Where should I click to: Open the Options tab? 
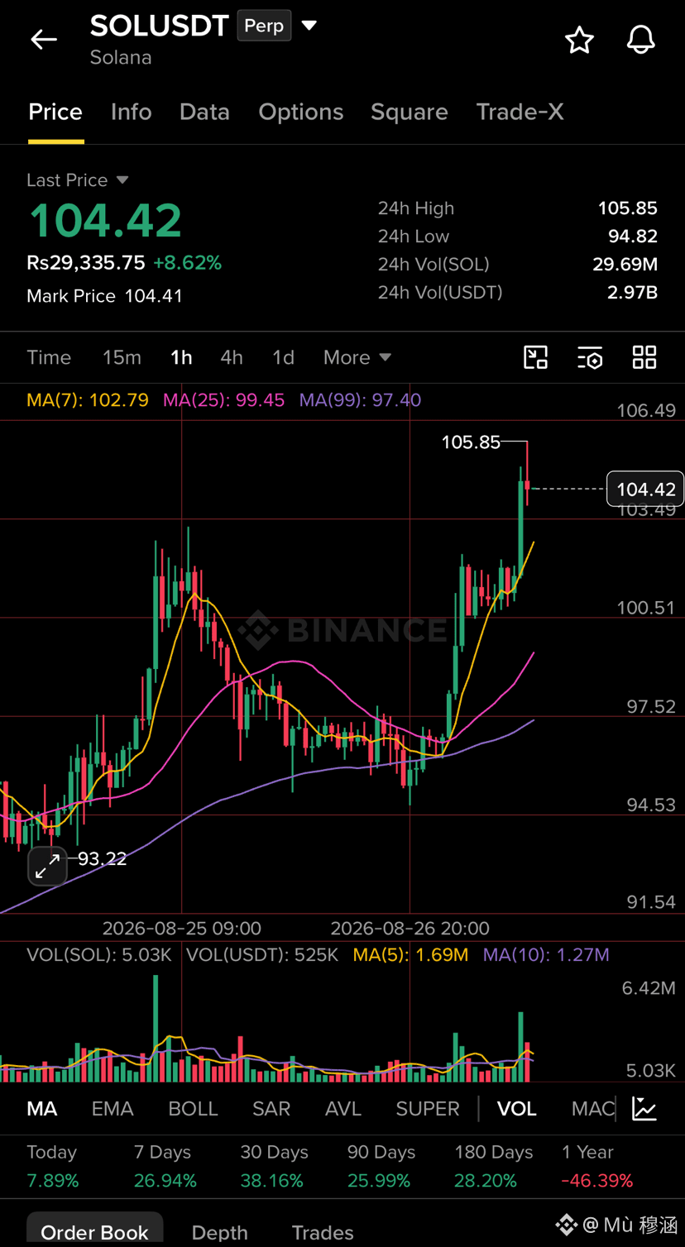point(301,112)
